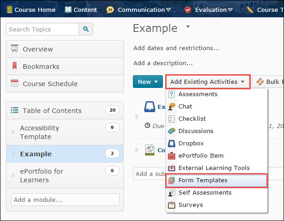Click Add a description link
284x221 pixels.
pyautogui.click(x=162, y=63)
